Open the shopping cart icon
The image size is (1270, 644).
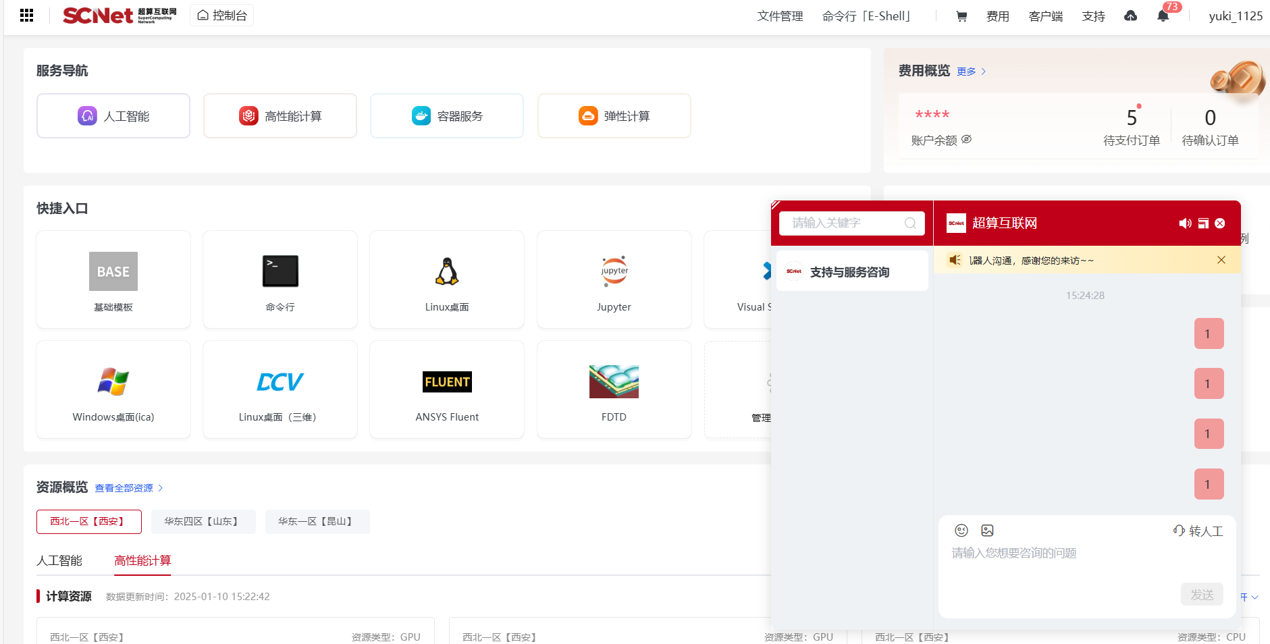pyautogui.click(x=961, y=16)
